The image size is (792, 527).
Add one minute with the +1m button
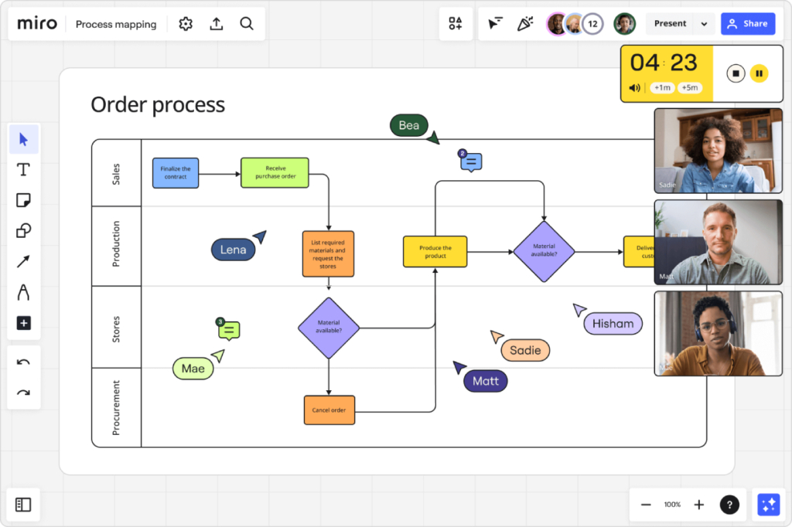[662, 87]
